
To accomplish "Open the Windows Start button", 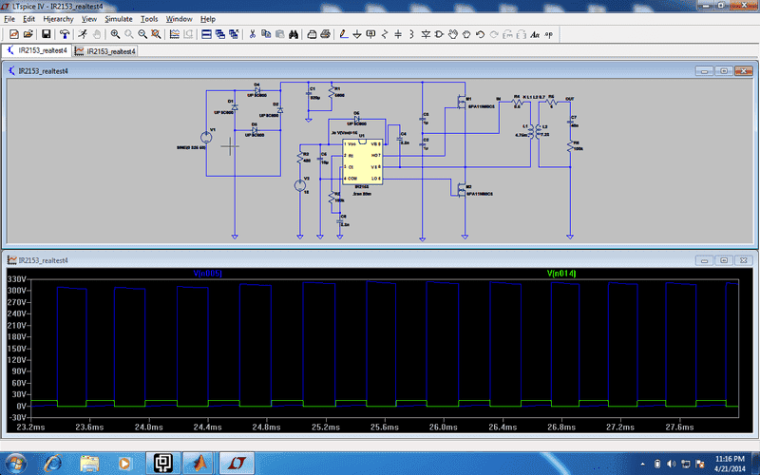I will [x=15, y=463].
